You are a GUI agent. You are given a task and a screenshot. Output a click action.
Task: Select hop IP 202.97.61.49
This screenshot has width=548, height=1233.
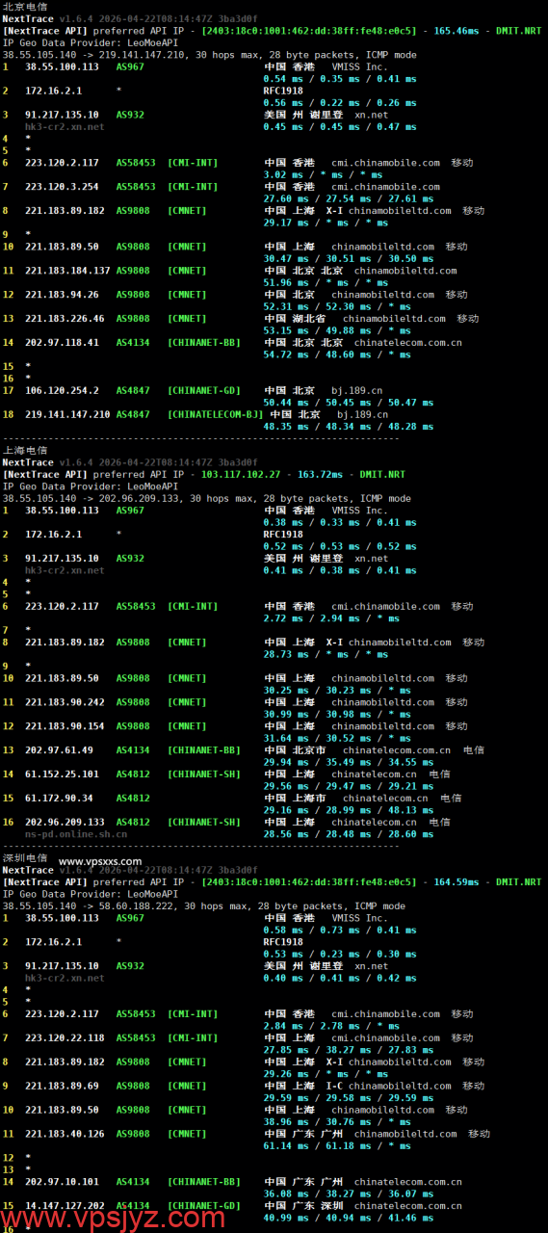[x=59, y=749]
